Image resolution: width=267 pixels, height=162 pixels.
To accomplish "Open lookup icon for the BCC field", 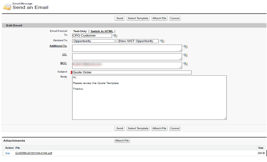I will (186, 64).
